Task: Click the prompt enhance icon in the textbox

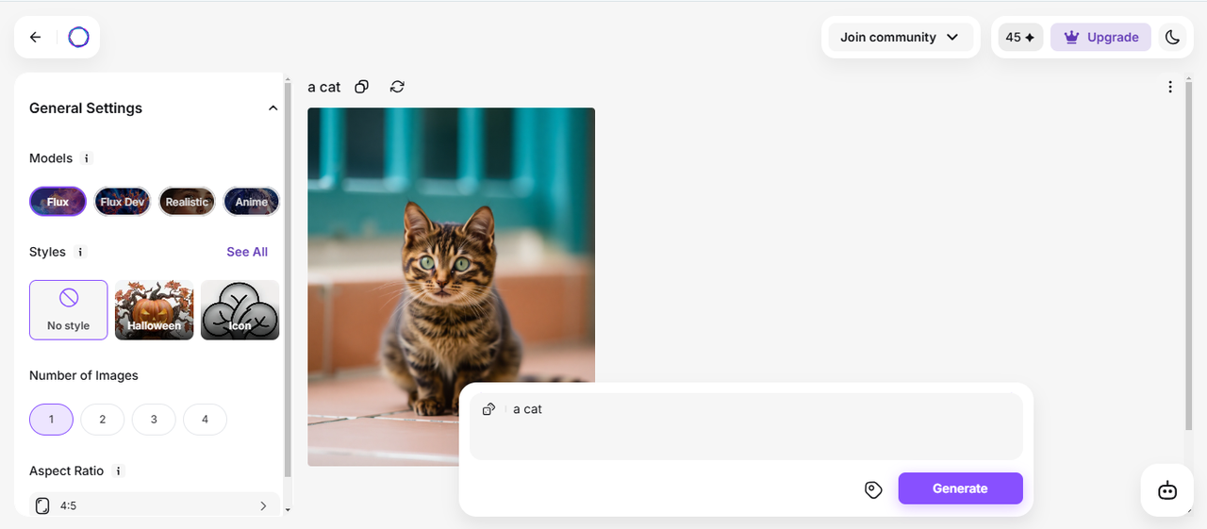Action: pyautogui.click(x=488, y=409)
